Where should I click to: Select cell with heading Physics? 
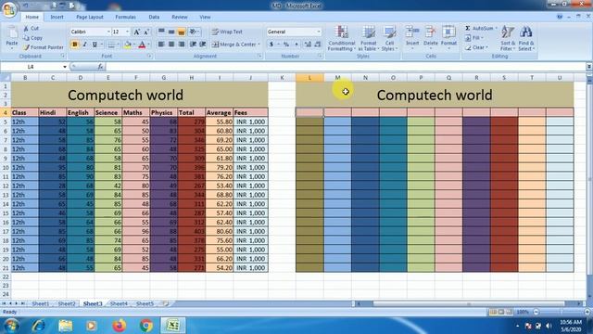click(x=164, y=112)
